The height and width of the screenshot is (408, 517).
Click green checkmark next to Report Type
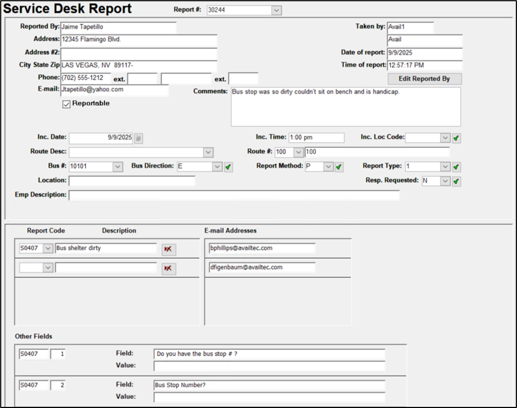tap(456, 167)
